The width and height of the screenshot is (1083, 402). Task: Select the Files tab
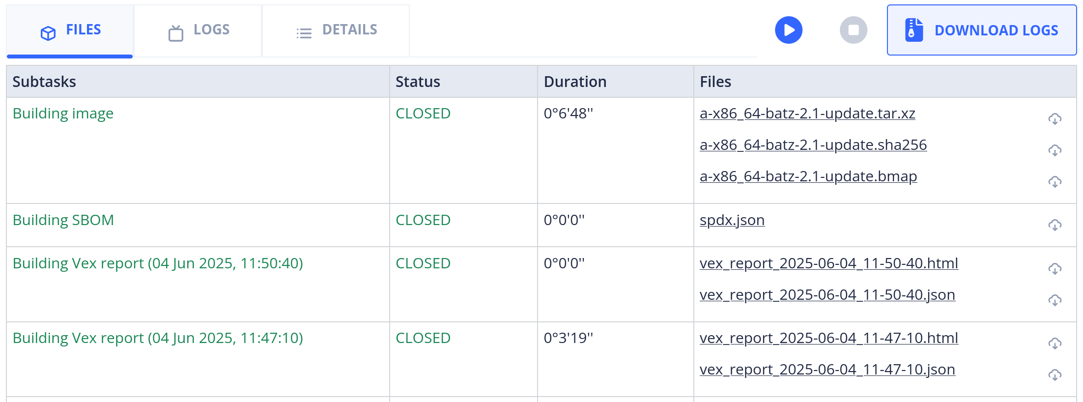pyautogui.click(x=70, y=30)
